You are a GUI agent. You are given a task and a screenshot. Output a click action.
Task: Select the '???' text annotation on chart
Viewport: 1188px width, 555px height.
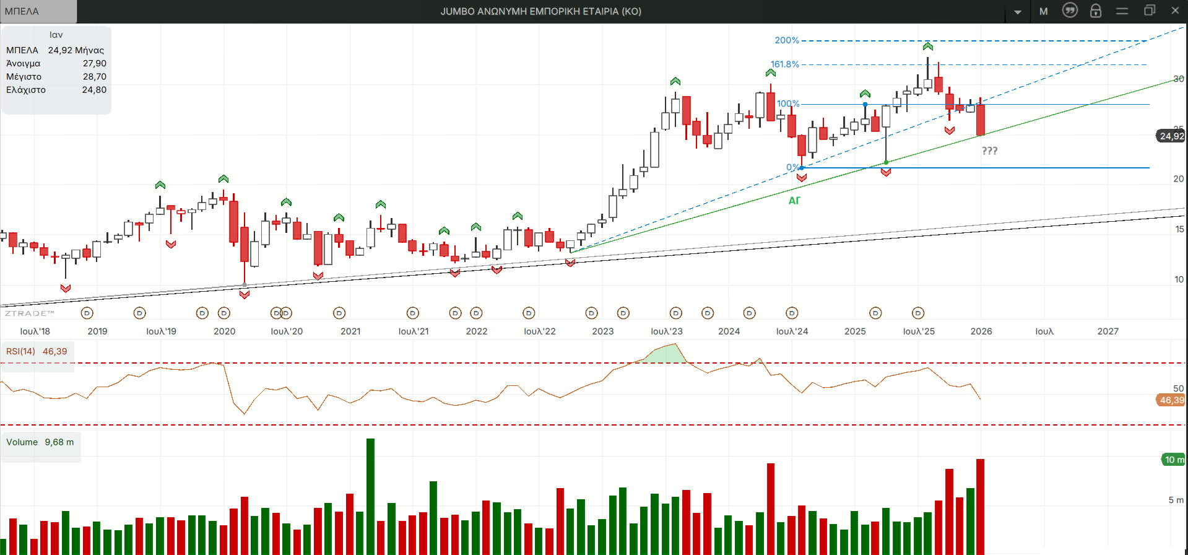pyautogui.click(x=989, y=151)
